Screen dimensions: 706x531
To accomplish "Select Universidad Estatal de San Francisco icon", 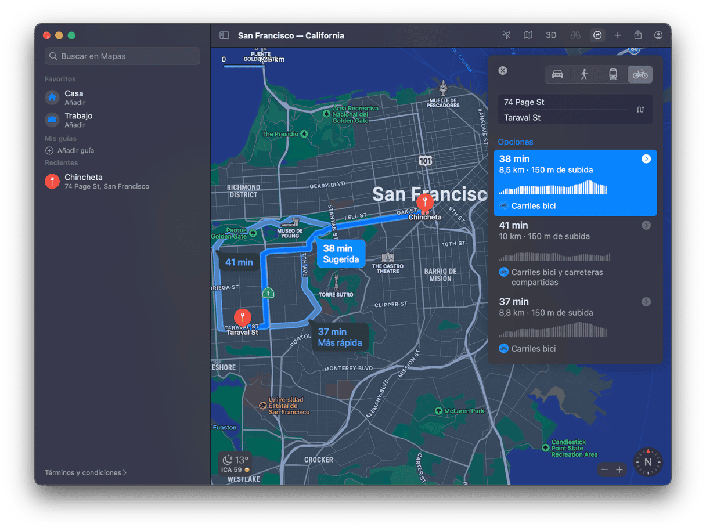I will (x=262, y=406).
